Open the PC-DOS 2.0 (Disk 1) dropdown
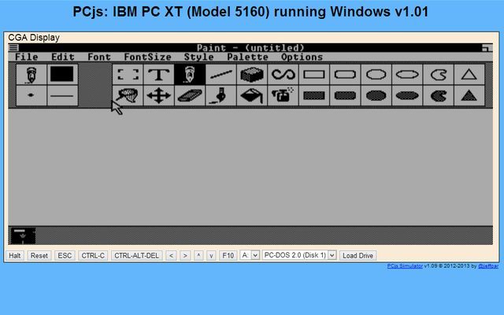504x315 pixels. point(299,255)
